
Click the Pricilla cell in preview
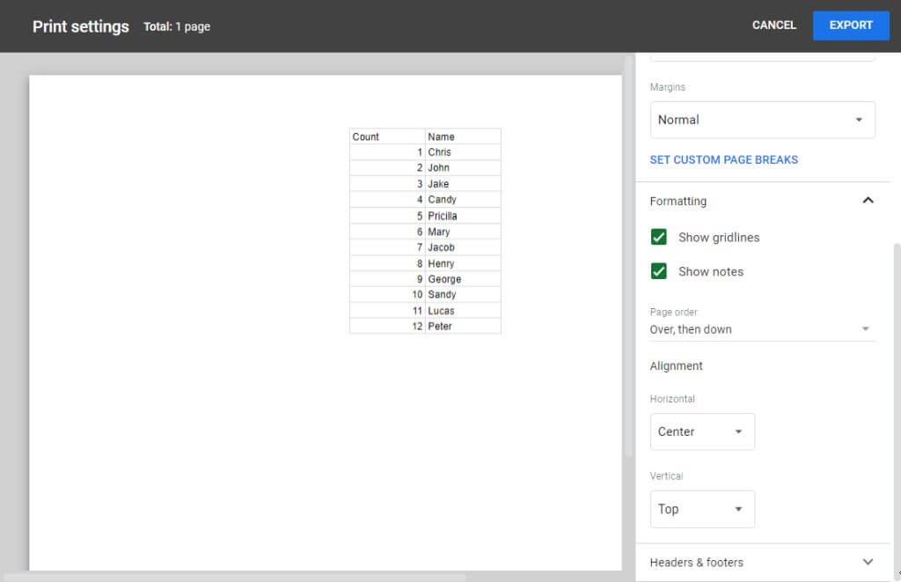(x=463, y=216)
